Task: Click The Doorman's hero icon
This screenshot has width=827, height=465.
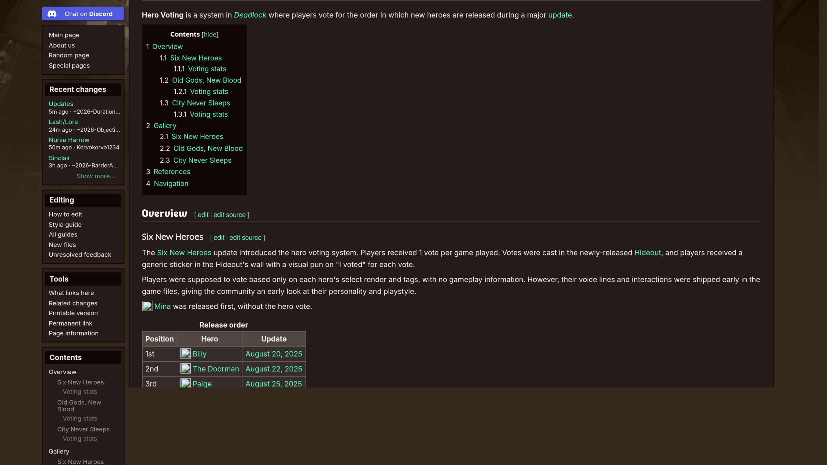Action: click(x=185, y=368)
